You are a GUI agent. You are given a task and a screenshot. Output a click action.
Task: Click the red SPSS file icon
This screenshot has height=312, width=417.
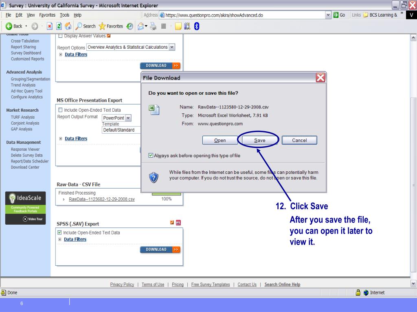pyautogui.click(x=178, y=223)
